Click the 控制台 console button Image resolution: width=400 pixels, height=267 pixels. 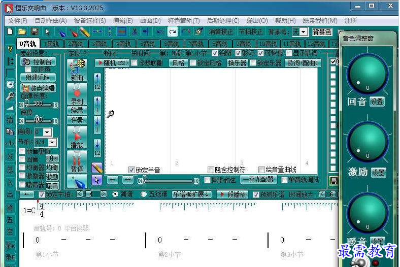point(38,62)
